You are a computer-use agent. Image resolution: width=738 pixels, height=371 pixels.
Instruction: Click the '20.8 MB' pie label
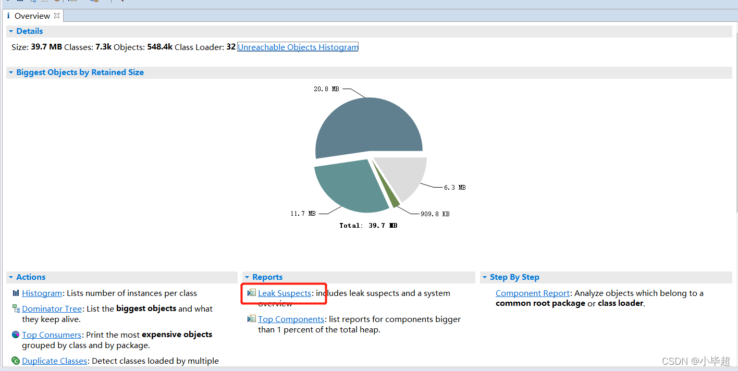pyautogui.click(x=326, y=89)
